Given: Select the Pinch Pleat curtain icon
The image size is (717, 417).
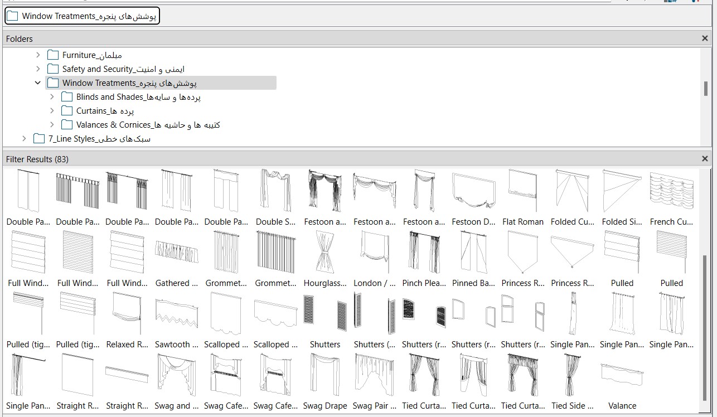Looking at the screenshot, I should [x=424, y=252].
